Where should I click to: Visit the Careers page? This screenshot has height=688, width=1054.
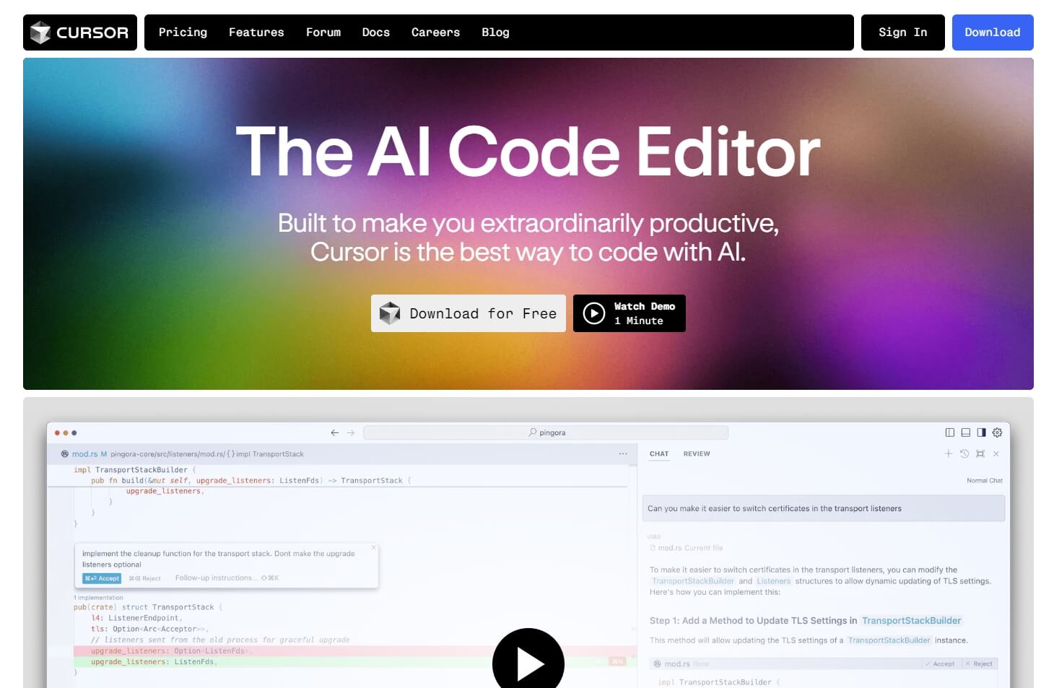tap(435, 32)
